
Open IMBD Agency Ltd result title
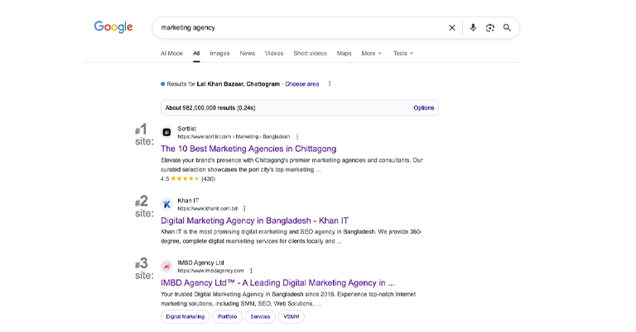click(x=277, y=283)
